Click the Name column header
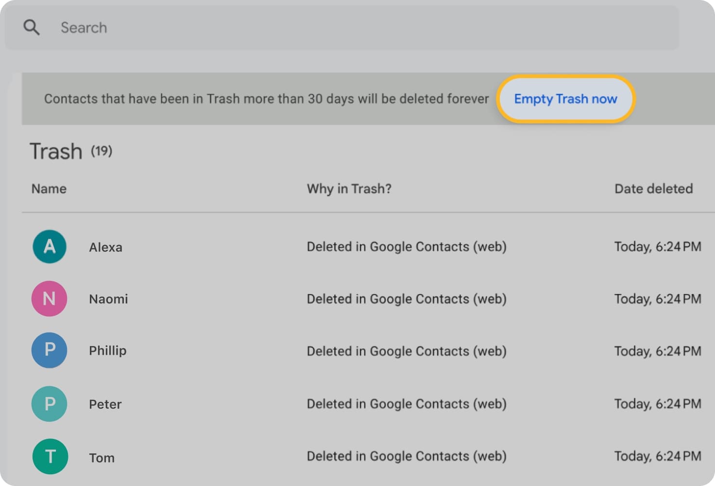This screenshot has width=715, height=486. point(49,189)
